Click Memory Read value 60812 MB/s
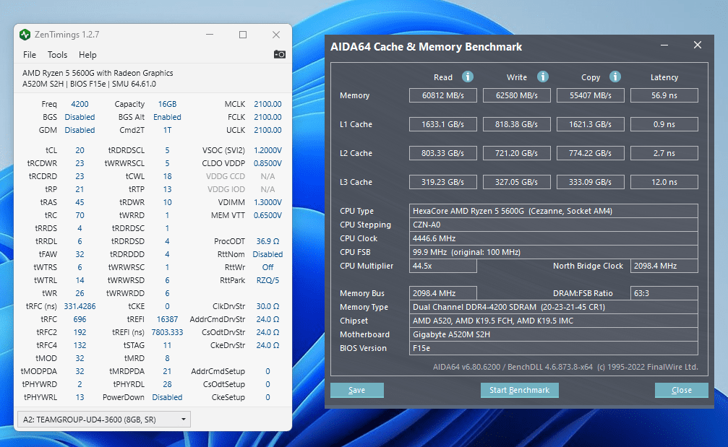 click(443, 95)
